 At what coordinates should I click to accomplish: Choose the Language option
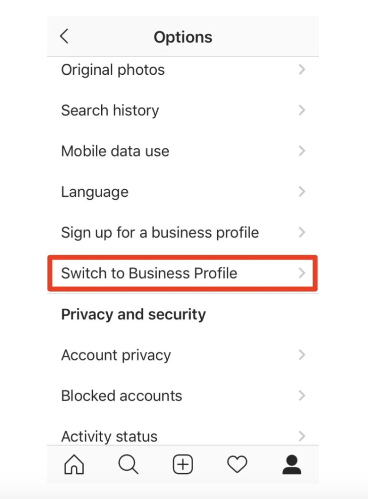pyautogui.click(x=183, y=192)
